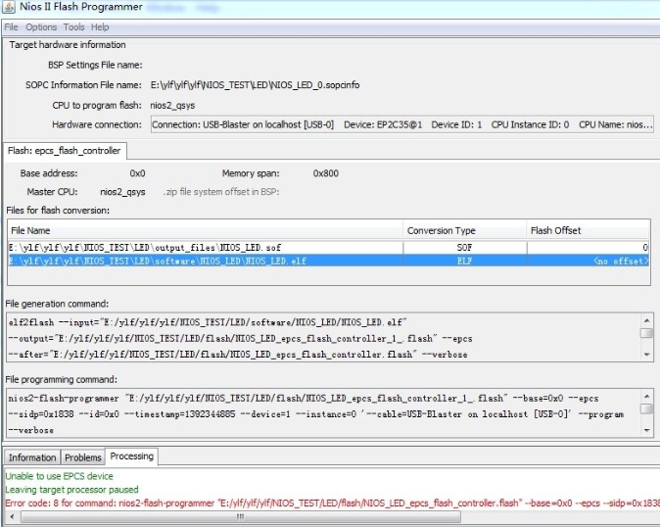Switch to the Problems tab
The height and width of the screenshot is (527, 660).
click(83, 457)
